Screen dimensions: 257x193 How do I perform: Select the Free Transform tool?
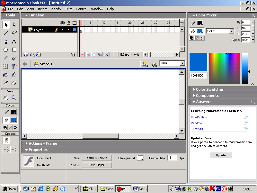coord(6,67)
